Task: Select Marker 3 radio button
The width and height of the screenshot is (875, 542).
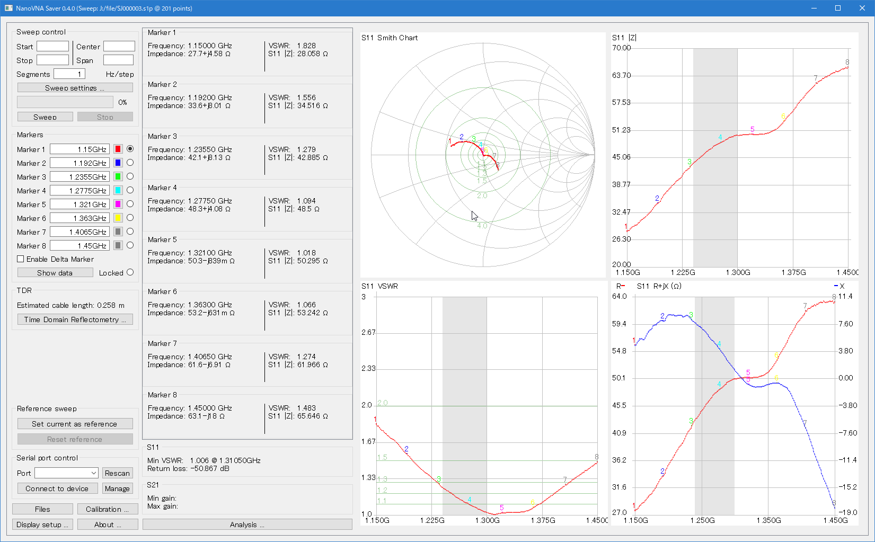Action: (130, 176)
